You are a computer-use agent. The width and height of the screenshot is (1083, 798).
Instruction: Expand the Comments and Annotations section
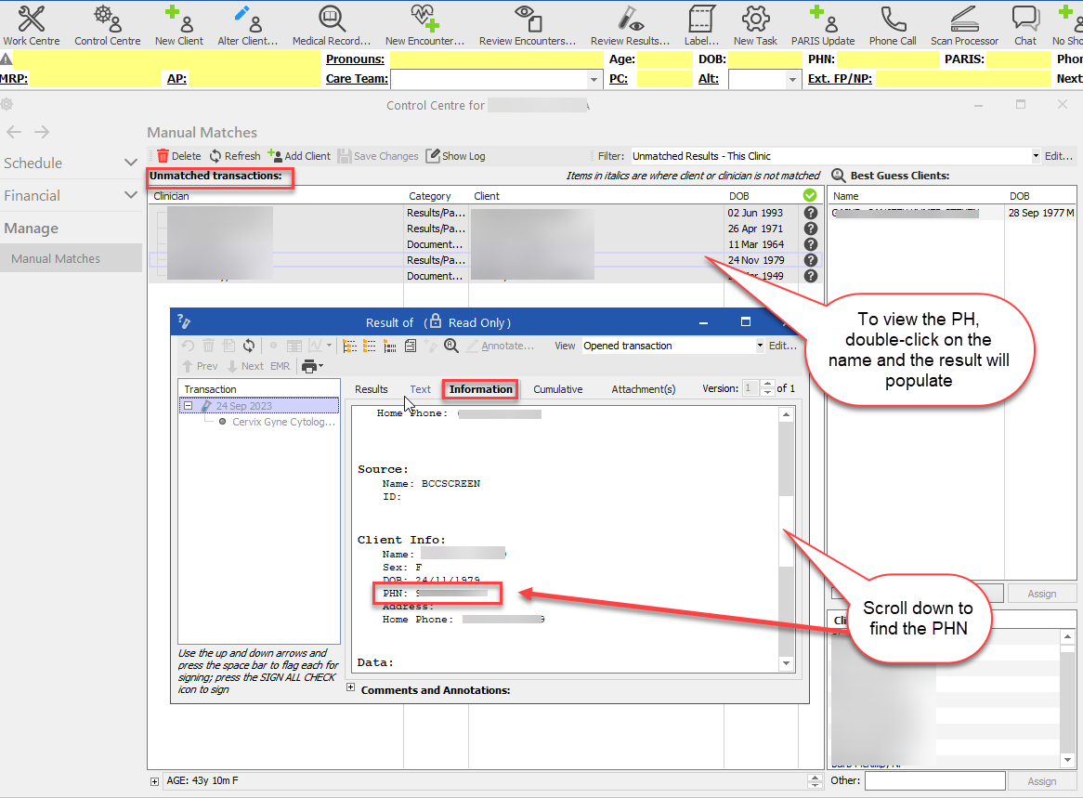[350, 688]
